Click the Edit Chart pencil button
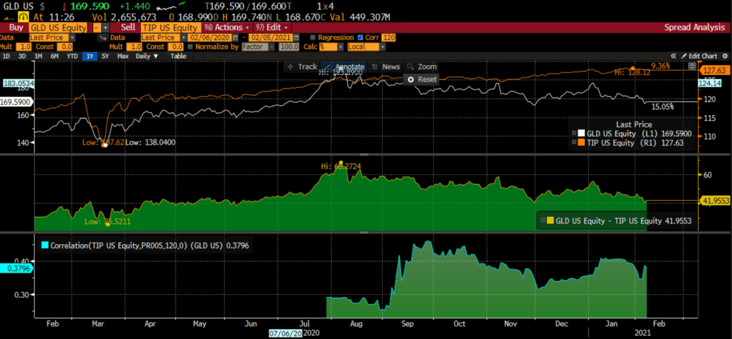This screenshot has width=732, height=339. pos(699,56)
